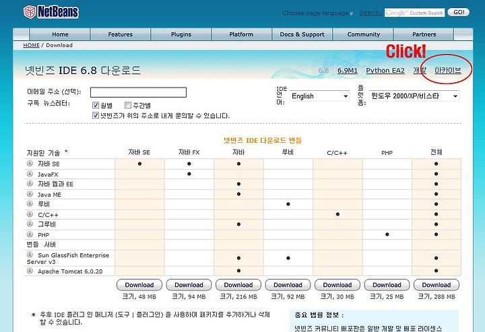Open the Partners menu tab

[x=424, y=34]
